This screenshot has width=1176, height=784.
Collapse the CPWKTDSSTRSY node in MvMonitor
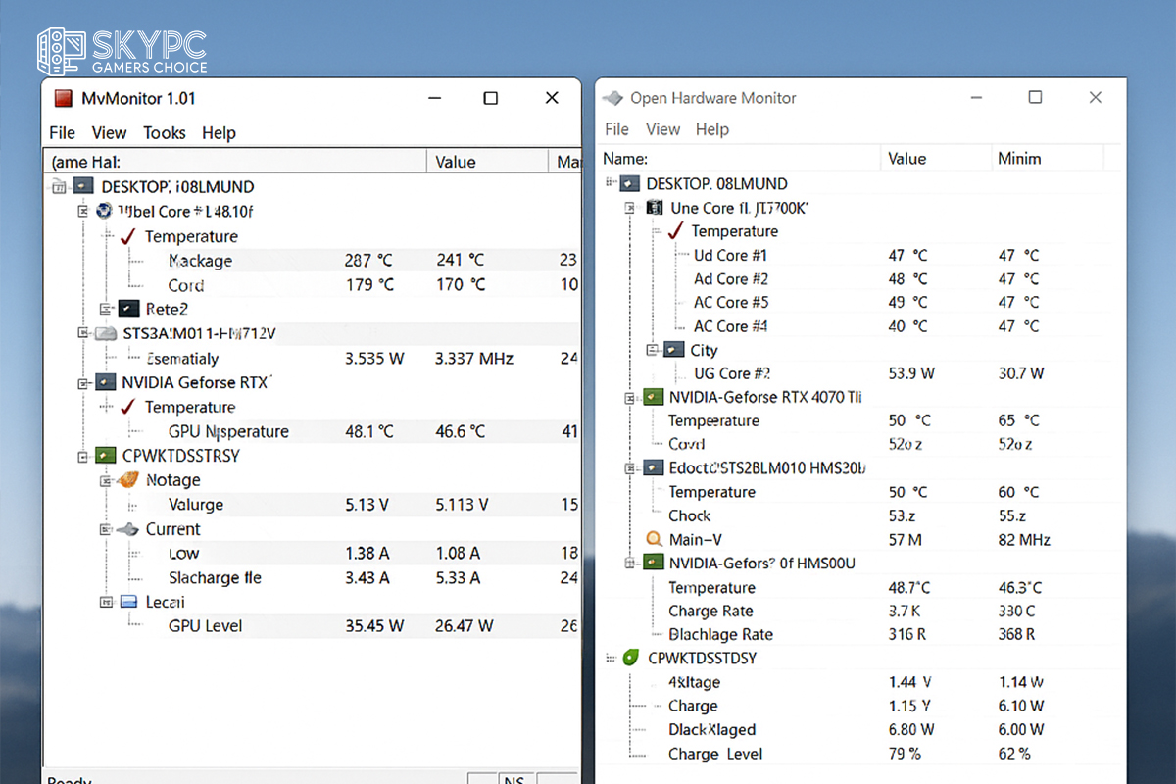tap(83, 456)
